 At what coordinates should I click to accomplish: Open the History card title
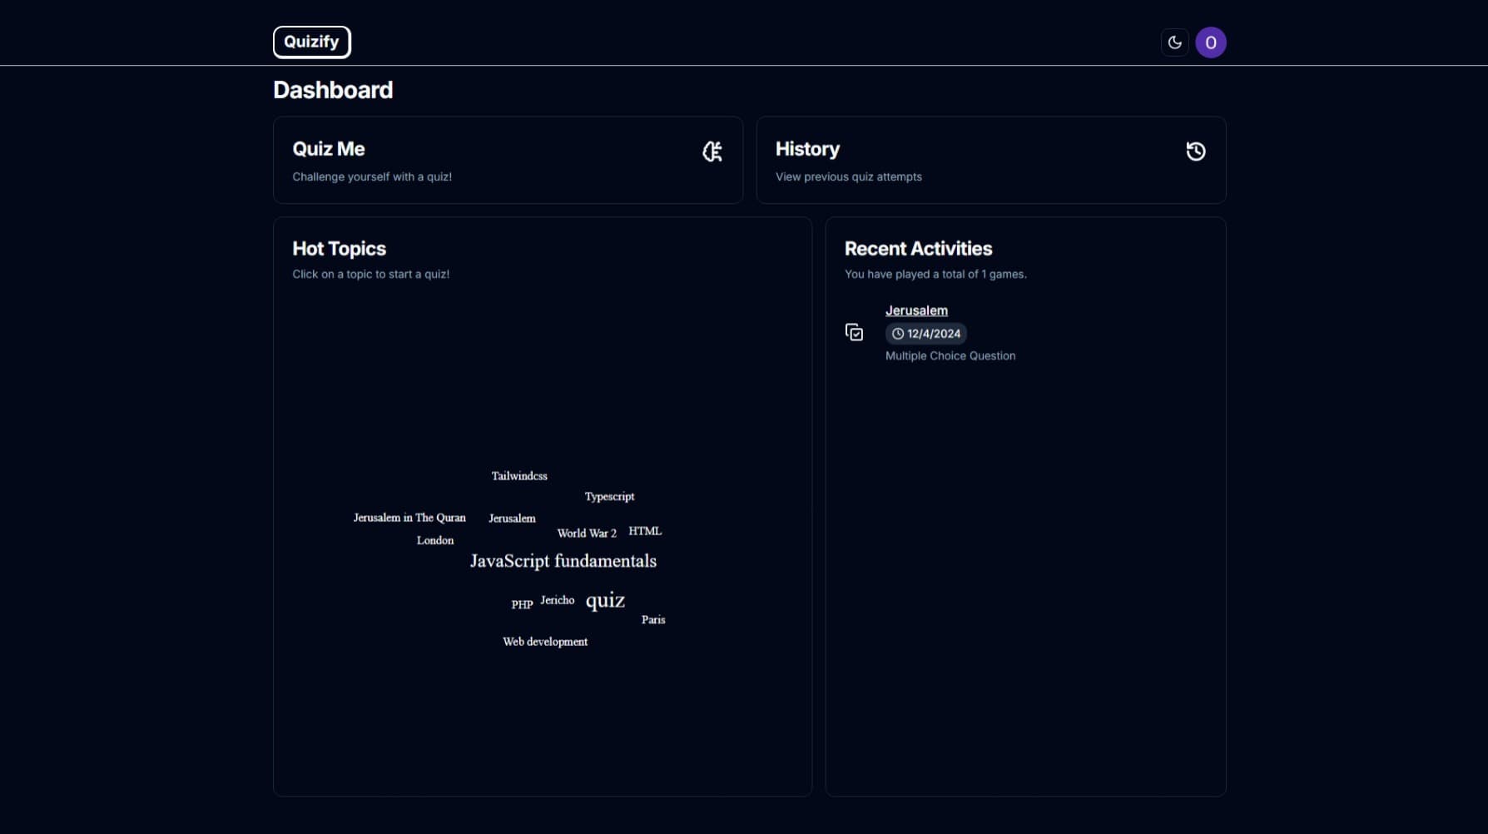pos(806,149)
